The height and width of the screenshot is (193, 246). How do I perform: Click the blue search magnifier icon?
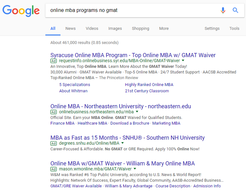235,10
